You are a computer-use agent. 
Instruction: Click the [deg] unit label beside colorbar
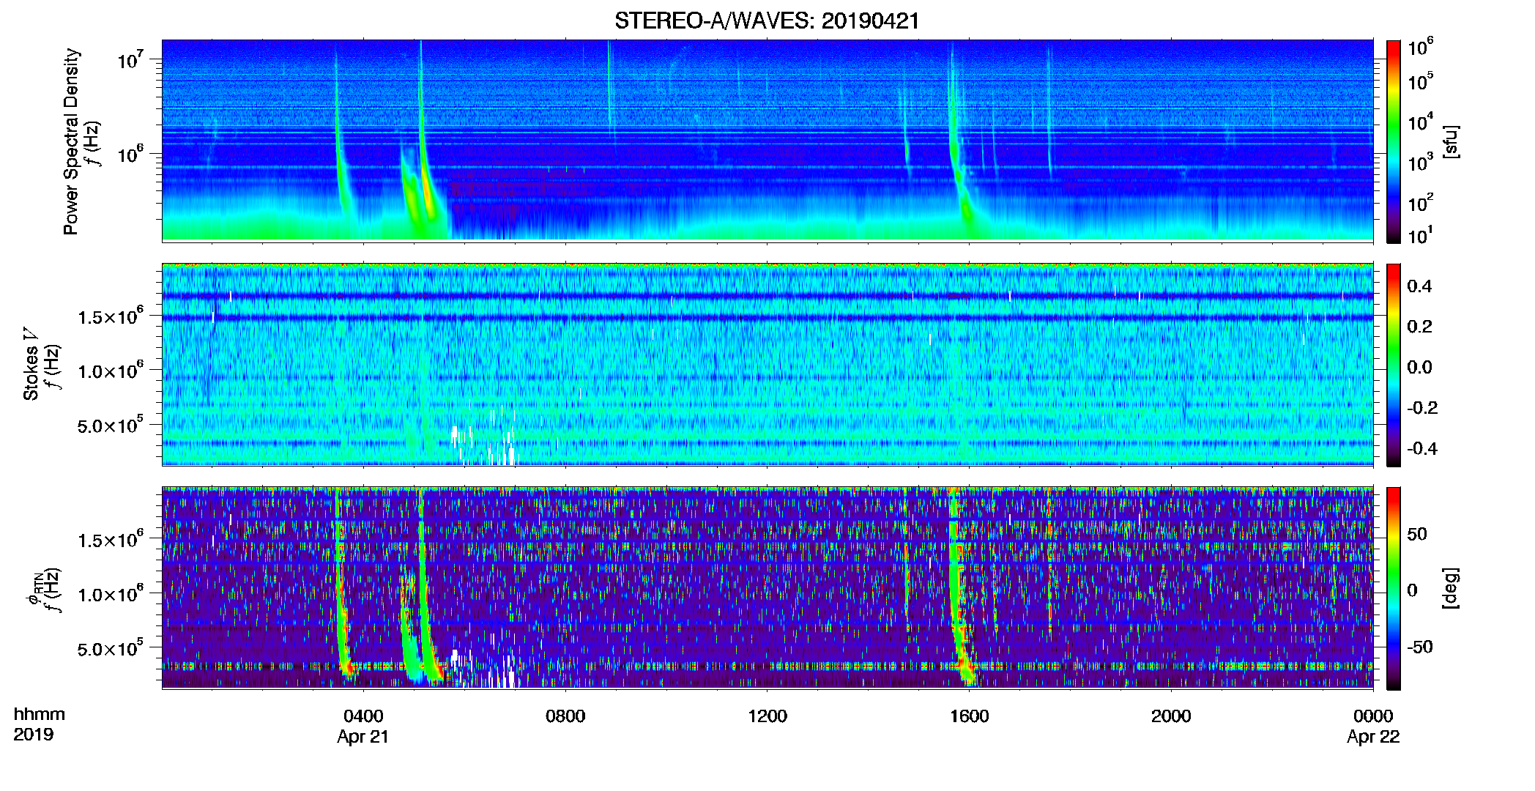[1451, 588]
